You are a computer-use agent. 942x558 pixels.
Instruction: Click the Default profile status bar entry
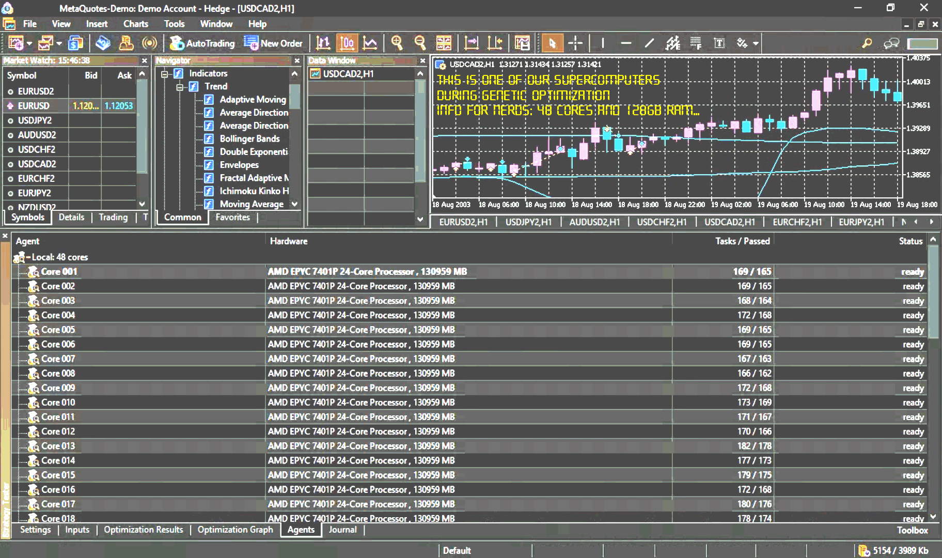point(457,551)
